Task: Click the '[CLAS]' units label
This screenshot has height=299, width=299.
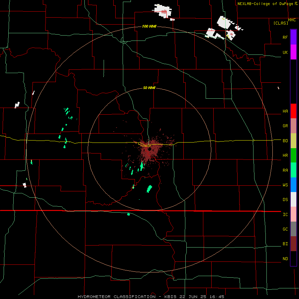Action: 281,23
